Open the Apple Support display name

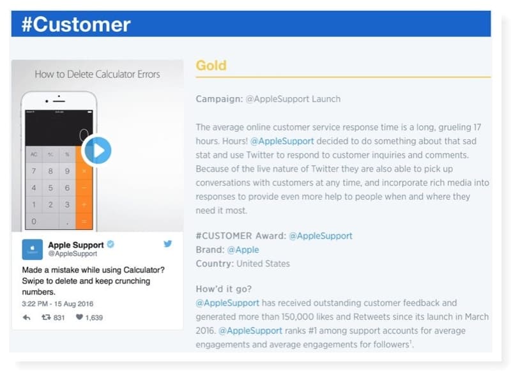[76, 245]
